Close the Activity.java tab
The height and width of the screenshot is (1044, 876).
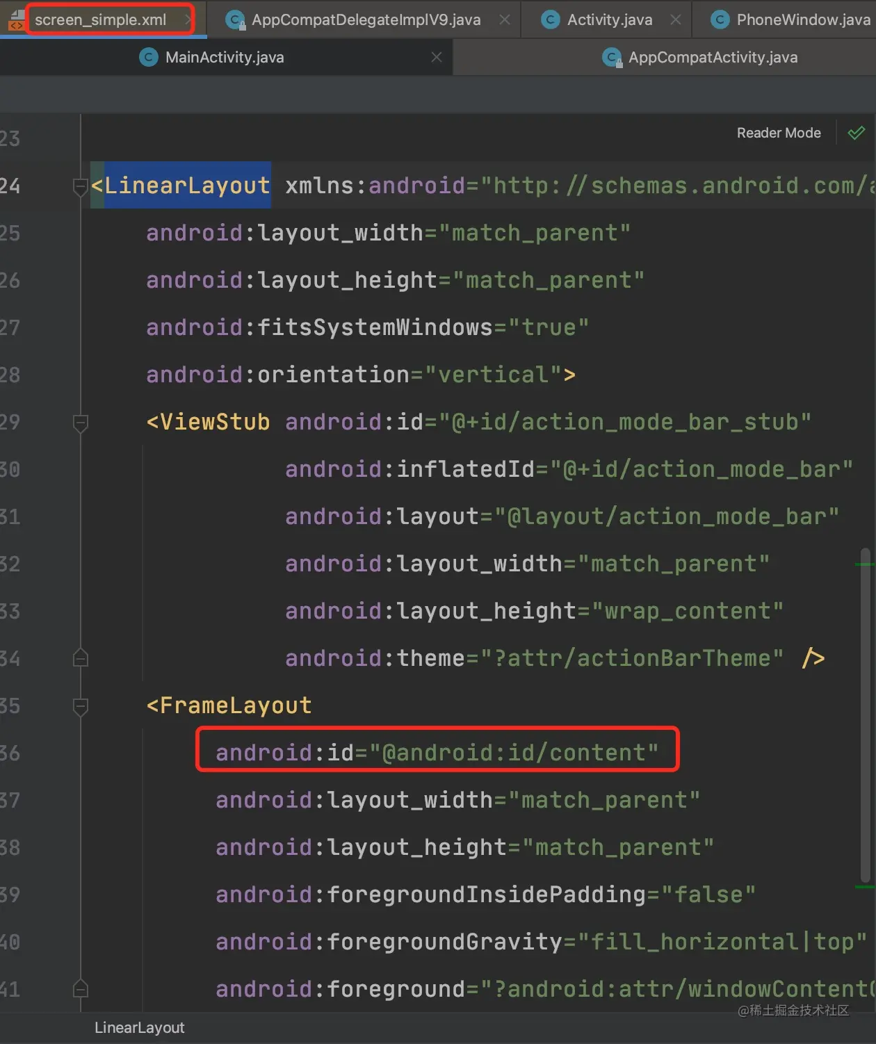pyautogui.click(x=676, y=19)
